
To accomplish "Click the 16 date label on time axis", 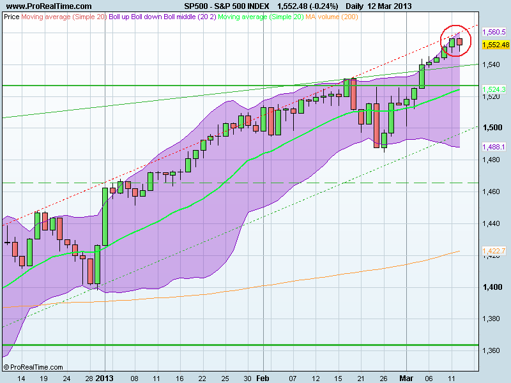I will [x=179, y=379].
